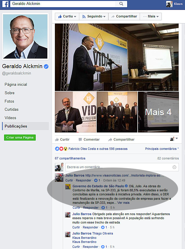Toggle the Seguindo follow button
The height and width of the screenshot is (249, 185).
tap(94, 16)
